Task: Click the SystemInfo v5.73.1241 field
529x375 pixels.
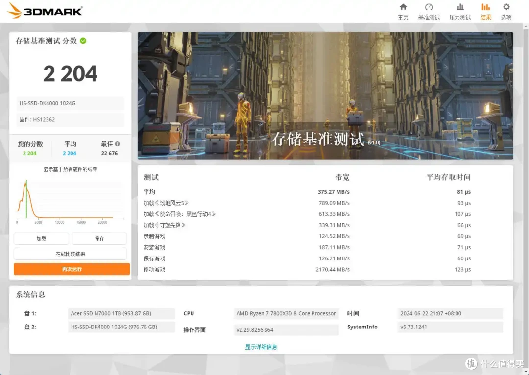Action: pos(450,327)
